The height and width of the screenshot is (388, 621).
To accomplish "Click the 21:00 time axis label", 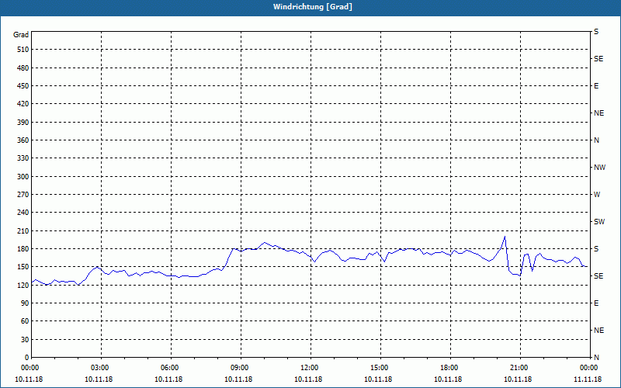I will point(519,368).
